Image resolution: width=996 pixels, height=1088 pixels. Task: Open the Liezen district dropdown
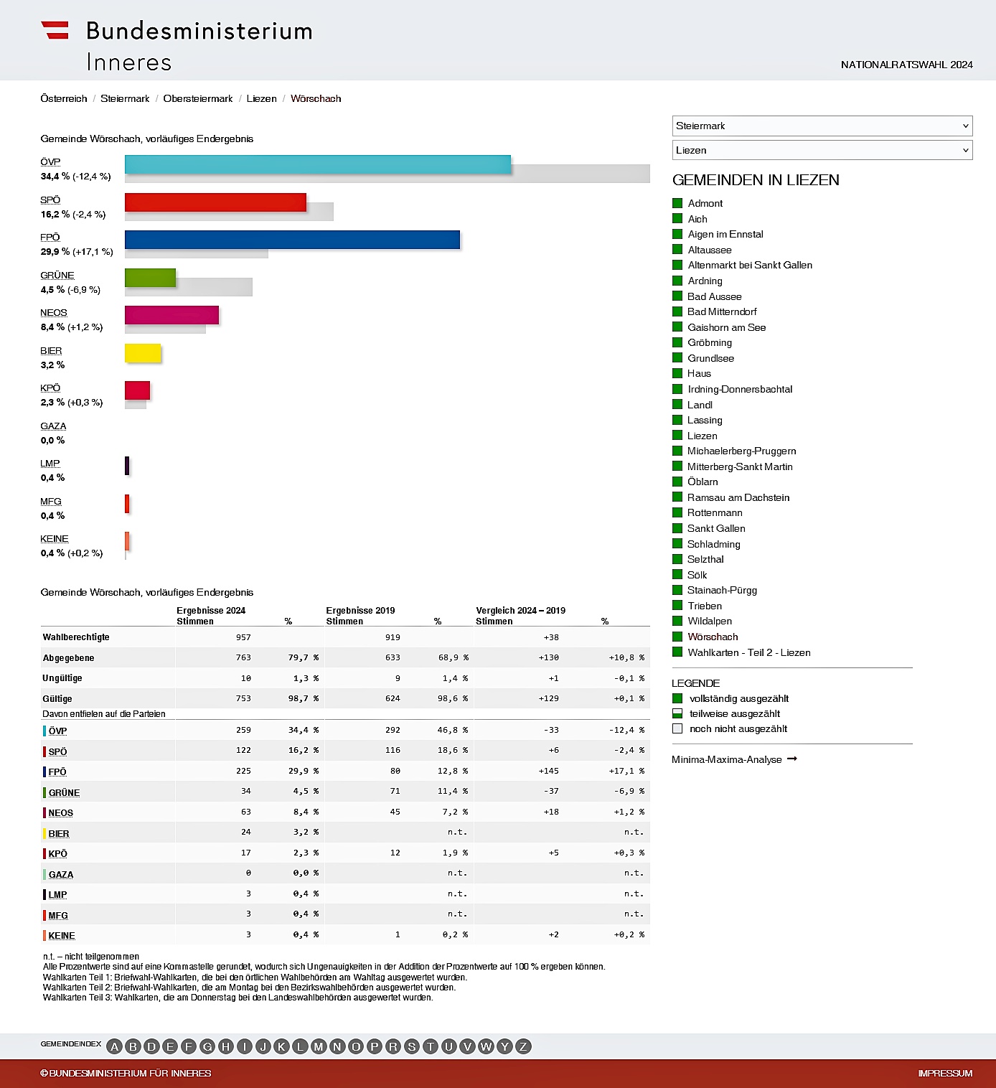click(822, 150)
